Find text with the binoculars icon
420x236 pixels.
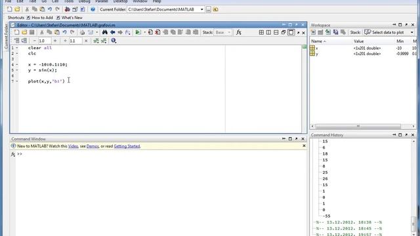click(x=105, y=32)
